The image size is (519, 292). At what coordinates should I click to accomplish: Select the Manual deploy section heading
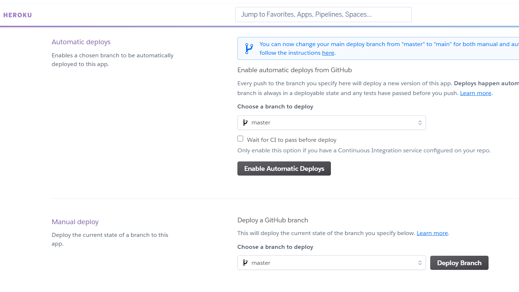click(75, 222)
